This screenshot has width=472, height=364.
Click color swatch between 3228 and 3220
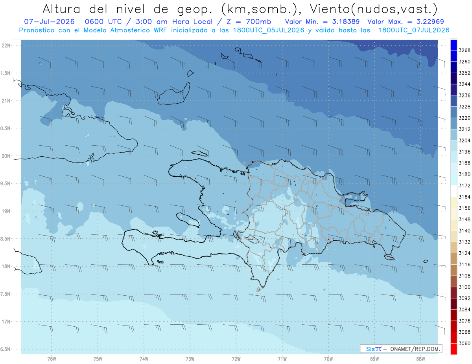[454, 112]
